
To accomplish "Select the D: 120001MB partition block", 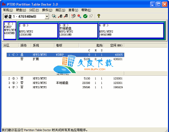I will (38, 31).
